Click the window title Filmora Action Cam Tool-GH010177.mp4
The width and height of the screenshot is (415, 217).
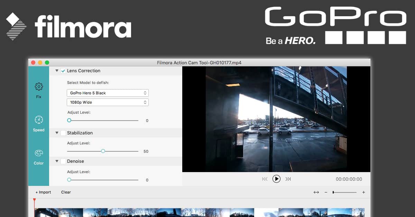coord(199,63)
